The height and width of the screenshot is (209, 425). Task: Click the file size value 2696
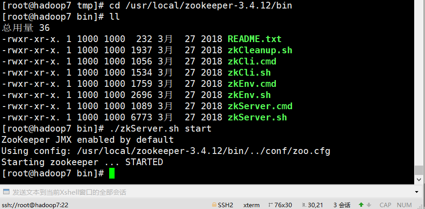point(141,95)
